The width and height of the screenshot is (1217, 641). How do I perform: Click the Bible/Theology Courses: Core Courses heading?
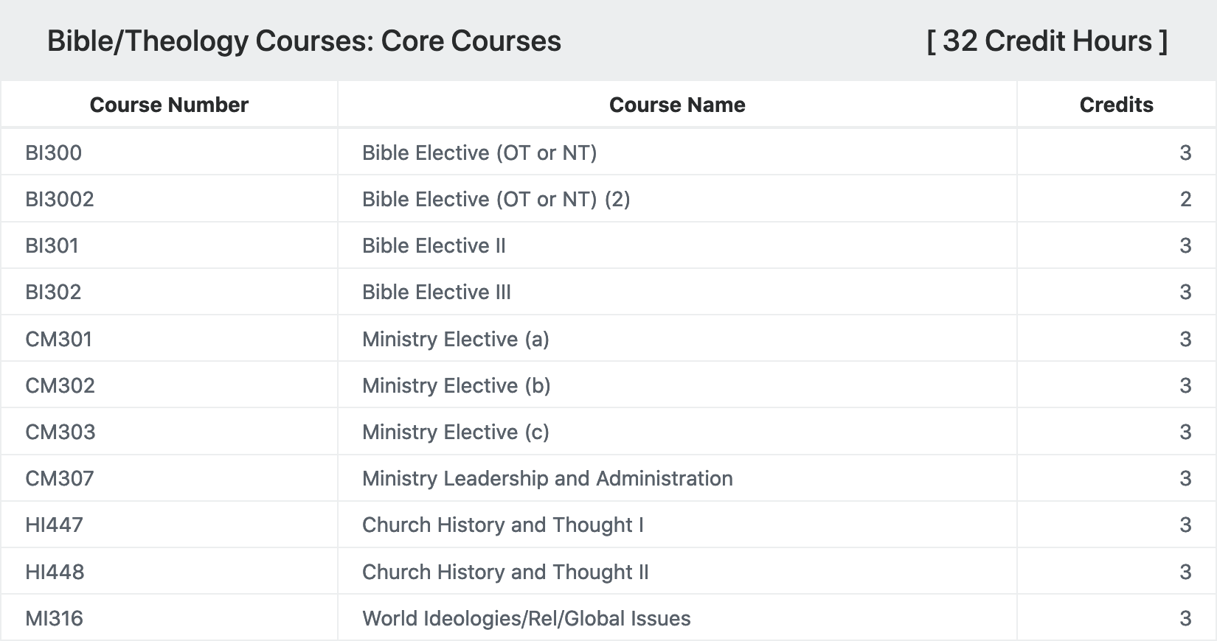click(304, 41)
